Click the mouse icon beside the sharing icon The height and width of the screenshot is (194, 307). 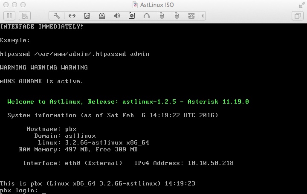176,16
